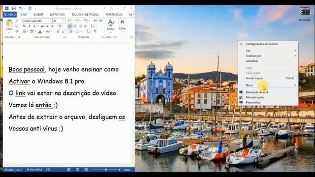Screen dimensions: 315x177
Task: Switch to the INSERIR tab
Action: pos(38,14)
